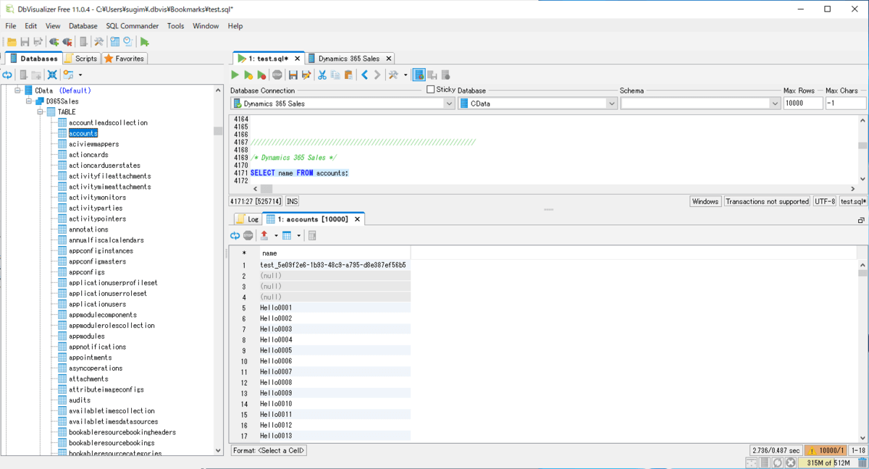Image resolution: width=869 pixels, height=469 pixels.
Task: Click the Export result set icon
Action: [264, 236]
